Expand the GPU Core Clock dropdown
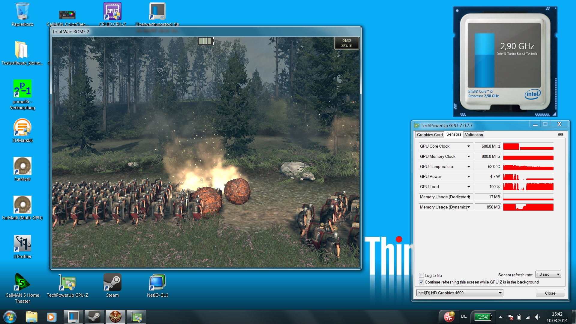576x324 pixels. [x=468, y=146]
